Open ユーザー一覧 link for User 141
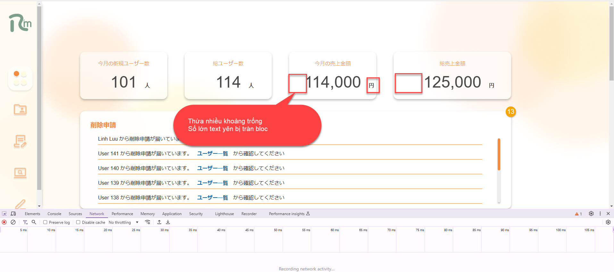 (212, 154)
